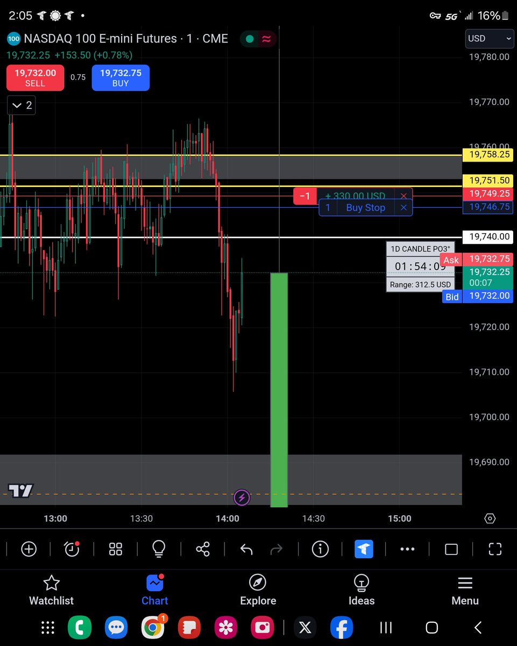The height and width of the screenshot is (646, 517).
Task: Tap the SELL 19,732.00 button
Action: (35, 78)
